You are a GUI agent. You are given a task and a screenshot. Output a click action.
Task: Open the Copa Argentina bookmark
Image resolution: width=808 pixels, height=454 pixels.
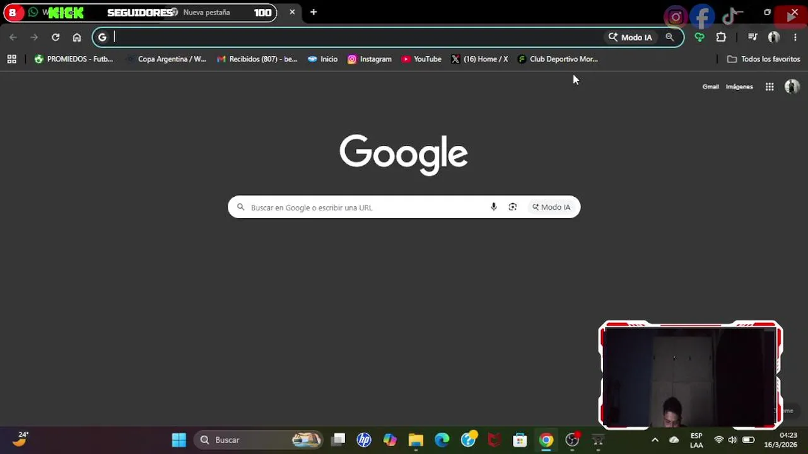pyautogui.click(x=166, y=59)
